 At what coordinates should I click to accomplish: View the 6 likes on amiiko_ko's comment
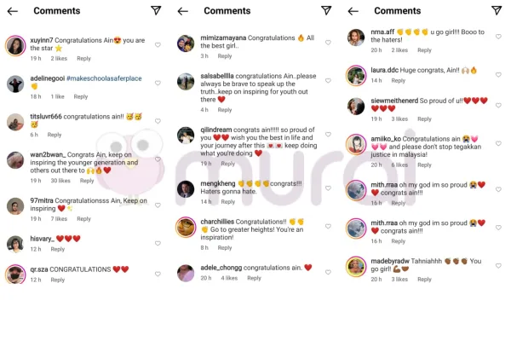click(399, 165)
